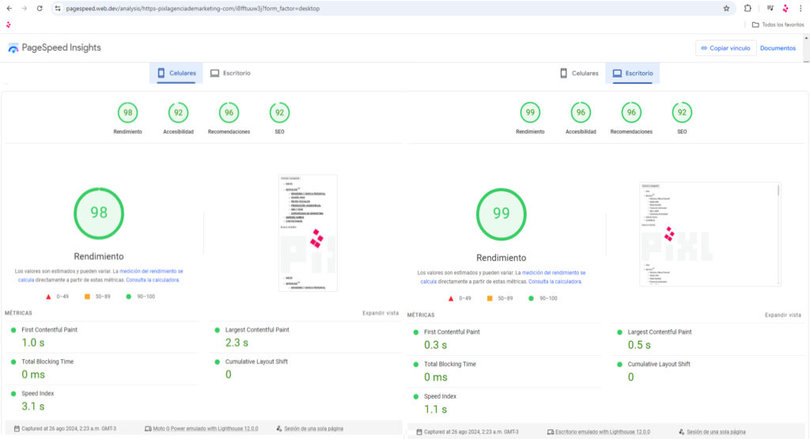Reload the PageSpeed page
This screenshot has height=439, width=810.
40,8
